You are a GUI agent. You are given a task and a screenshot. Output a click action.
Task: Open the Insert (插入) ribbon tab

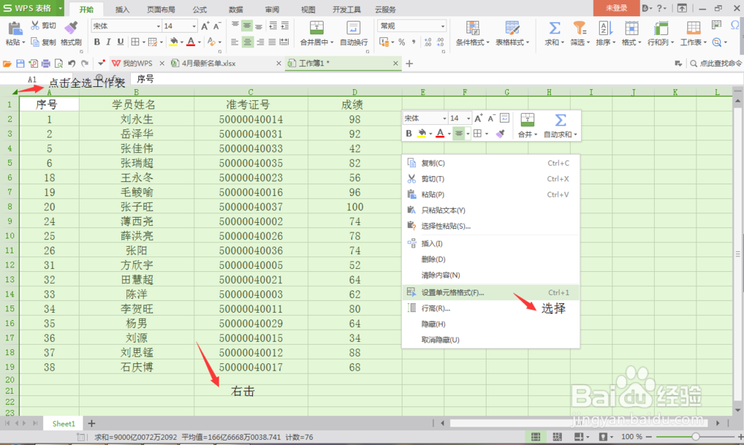pyautogui.click(x=122, y=10)
